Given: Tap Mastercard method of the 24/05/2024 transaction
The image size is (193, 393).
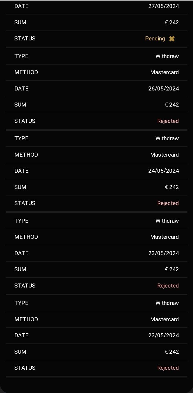Looking at the screenshot, I should coord(164,155).
